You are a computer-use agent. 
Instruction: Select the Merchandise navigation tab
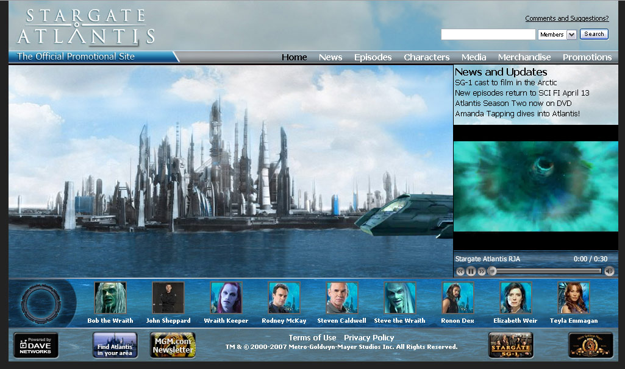pos(524,57)
